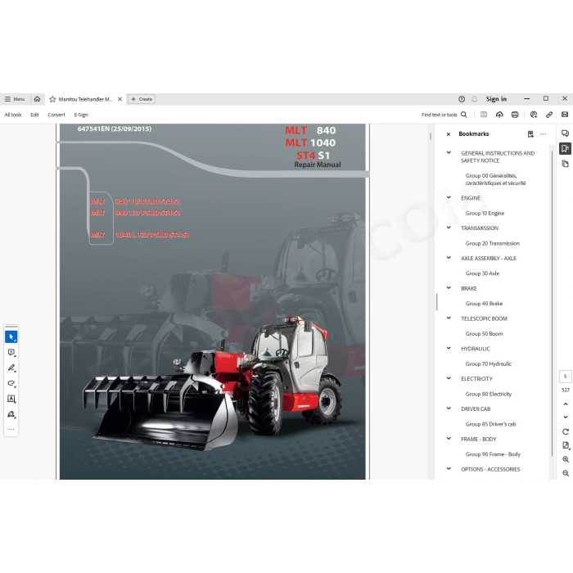
Task: Click the Save file icon
Action: coord(484,115)
